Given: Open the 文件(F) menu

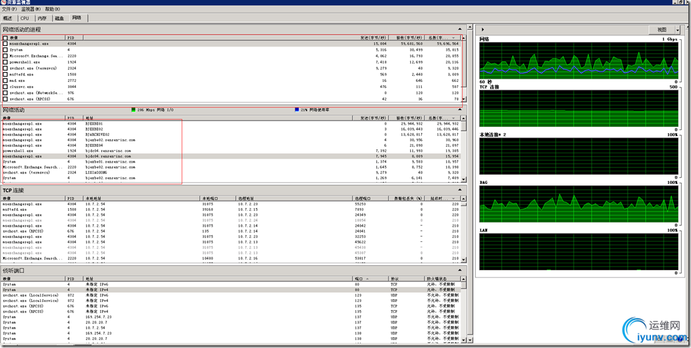Looking at the screenshot, I should pyautogui.click(x=9, y=9).
